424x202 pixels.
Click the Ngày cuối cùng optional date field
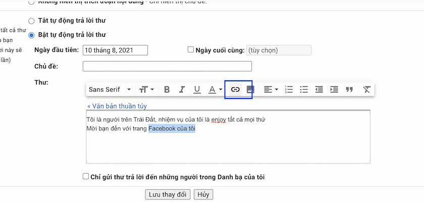click(x=279, y=50)
